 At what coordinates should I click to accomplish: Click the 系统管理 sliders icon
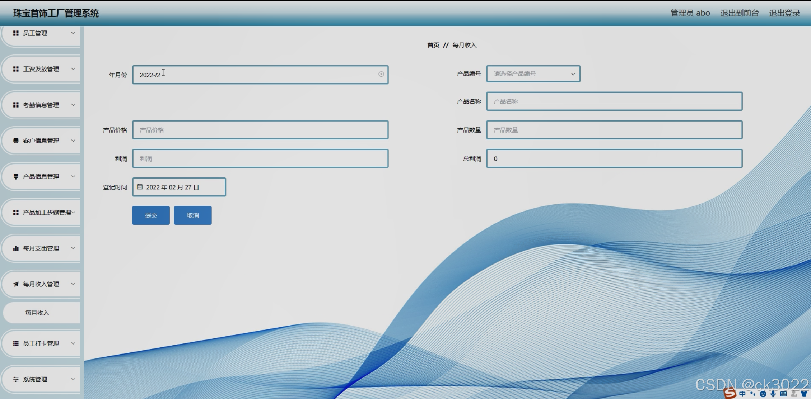tap(16, 379)
